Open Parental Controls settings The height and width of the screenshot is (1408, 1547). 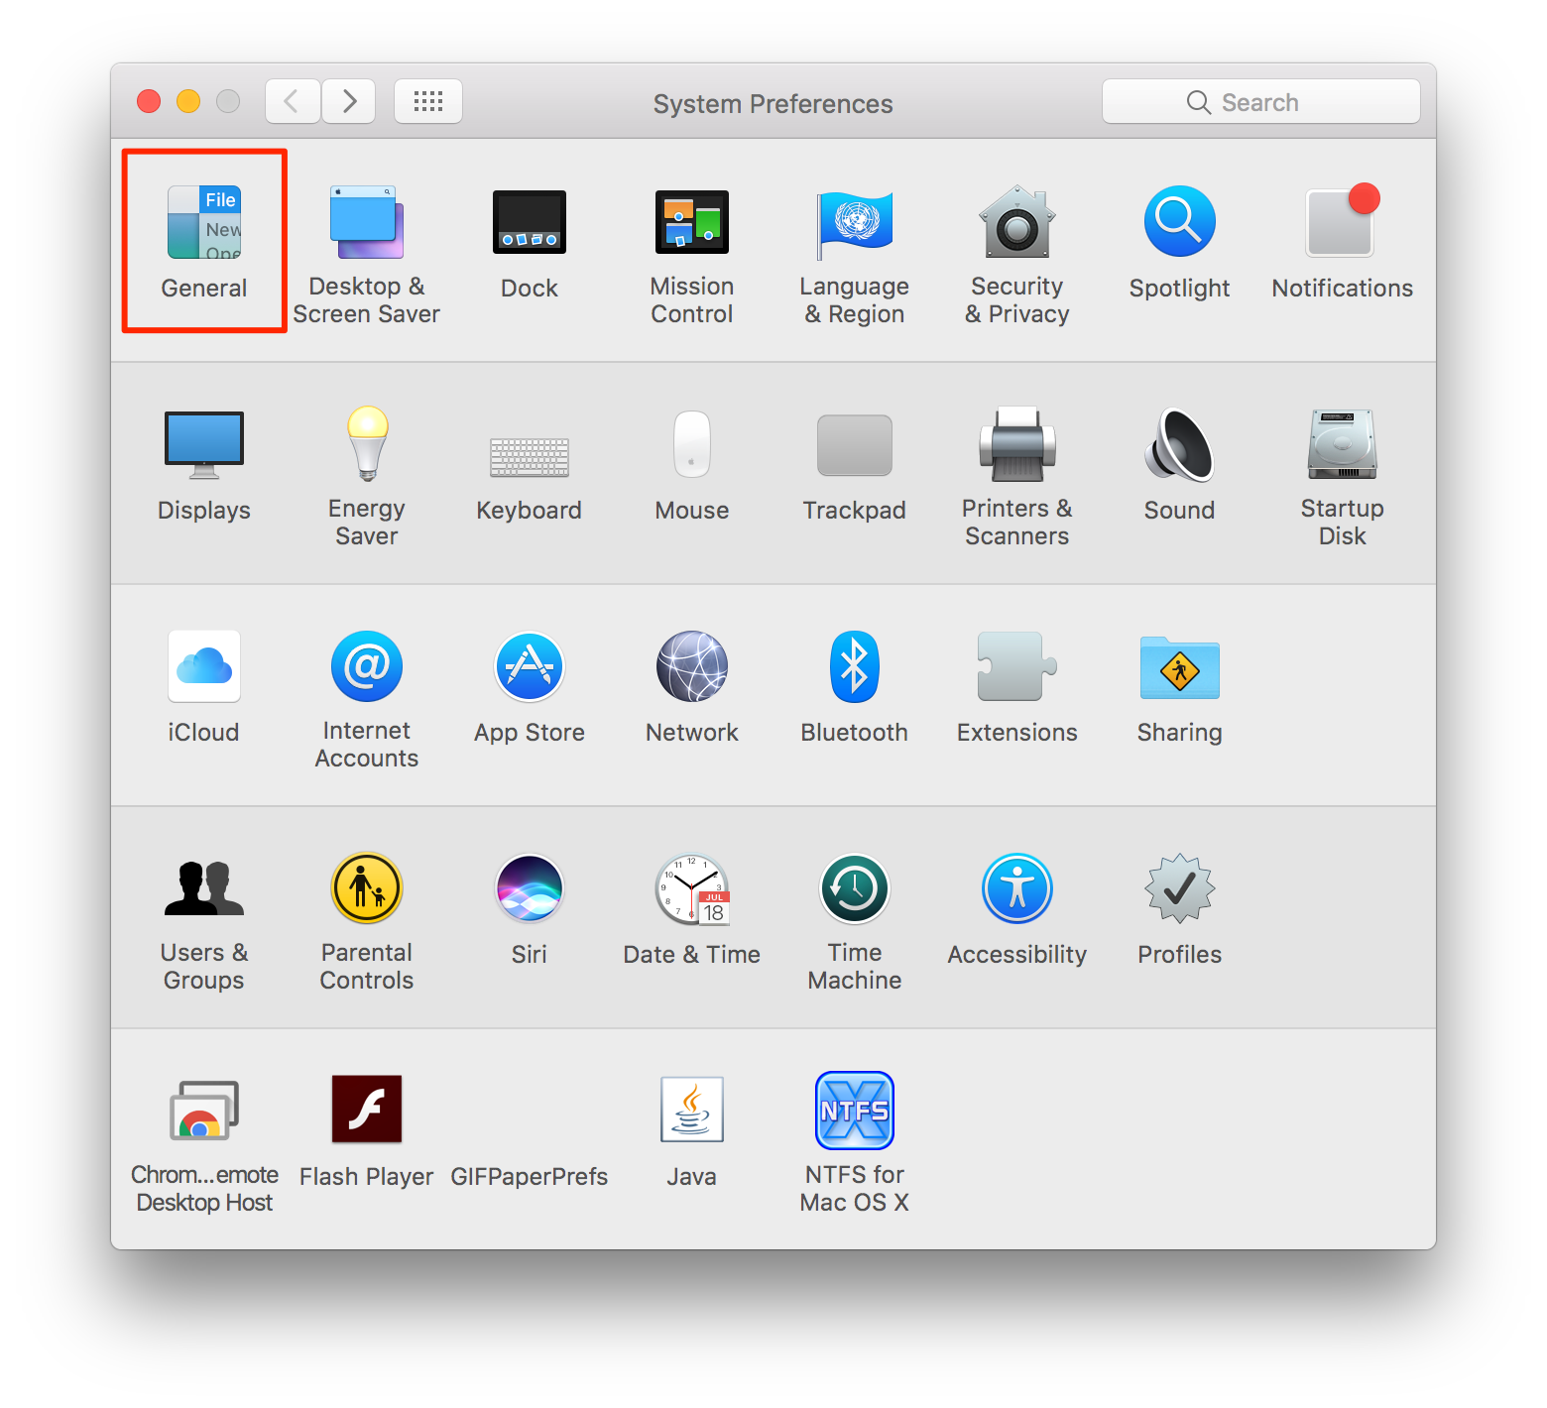click(367, 921)
